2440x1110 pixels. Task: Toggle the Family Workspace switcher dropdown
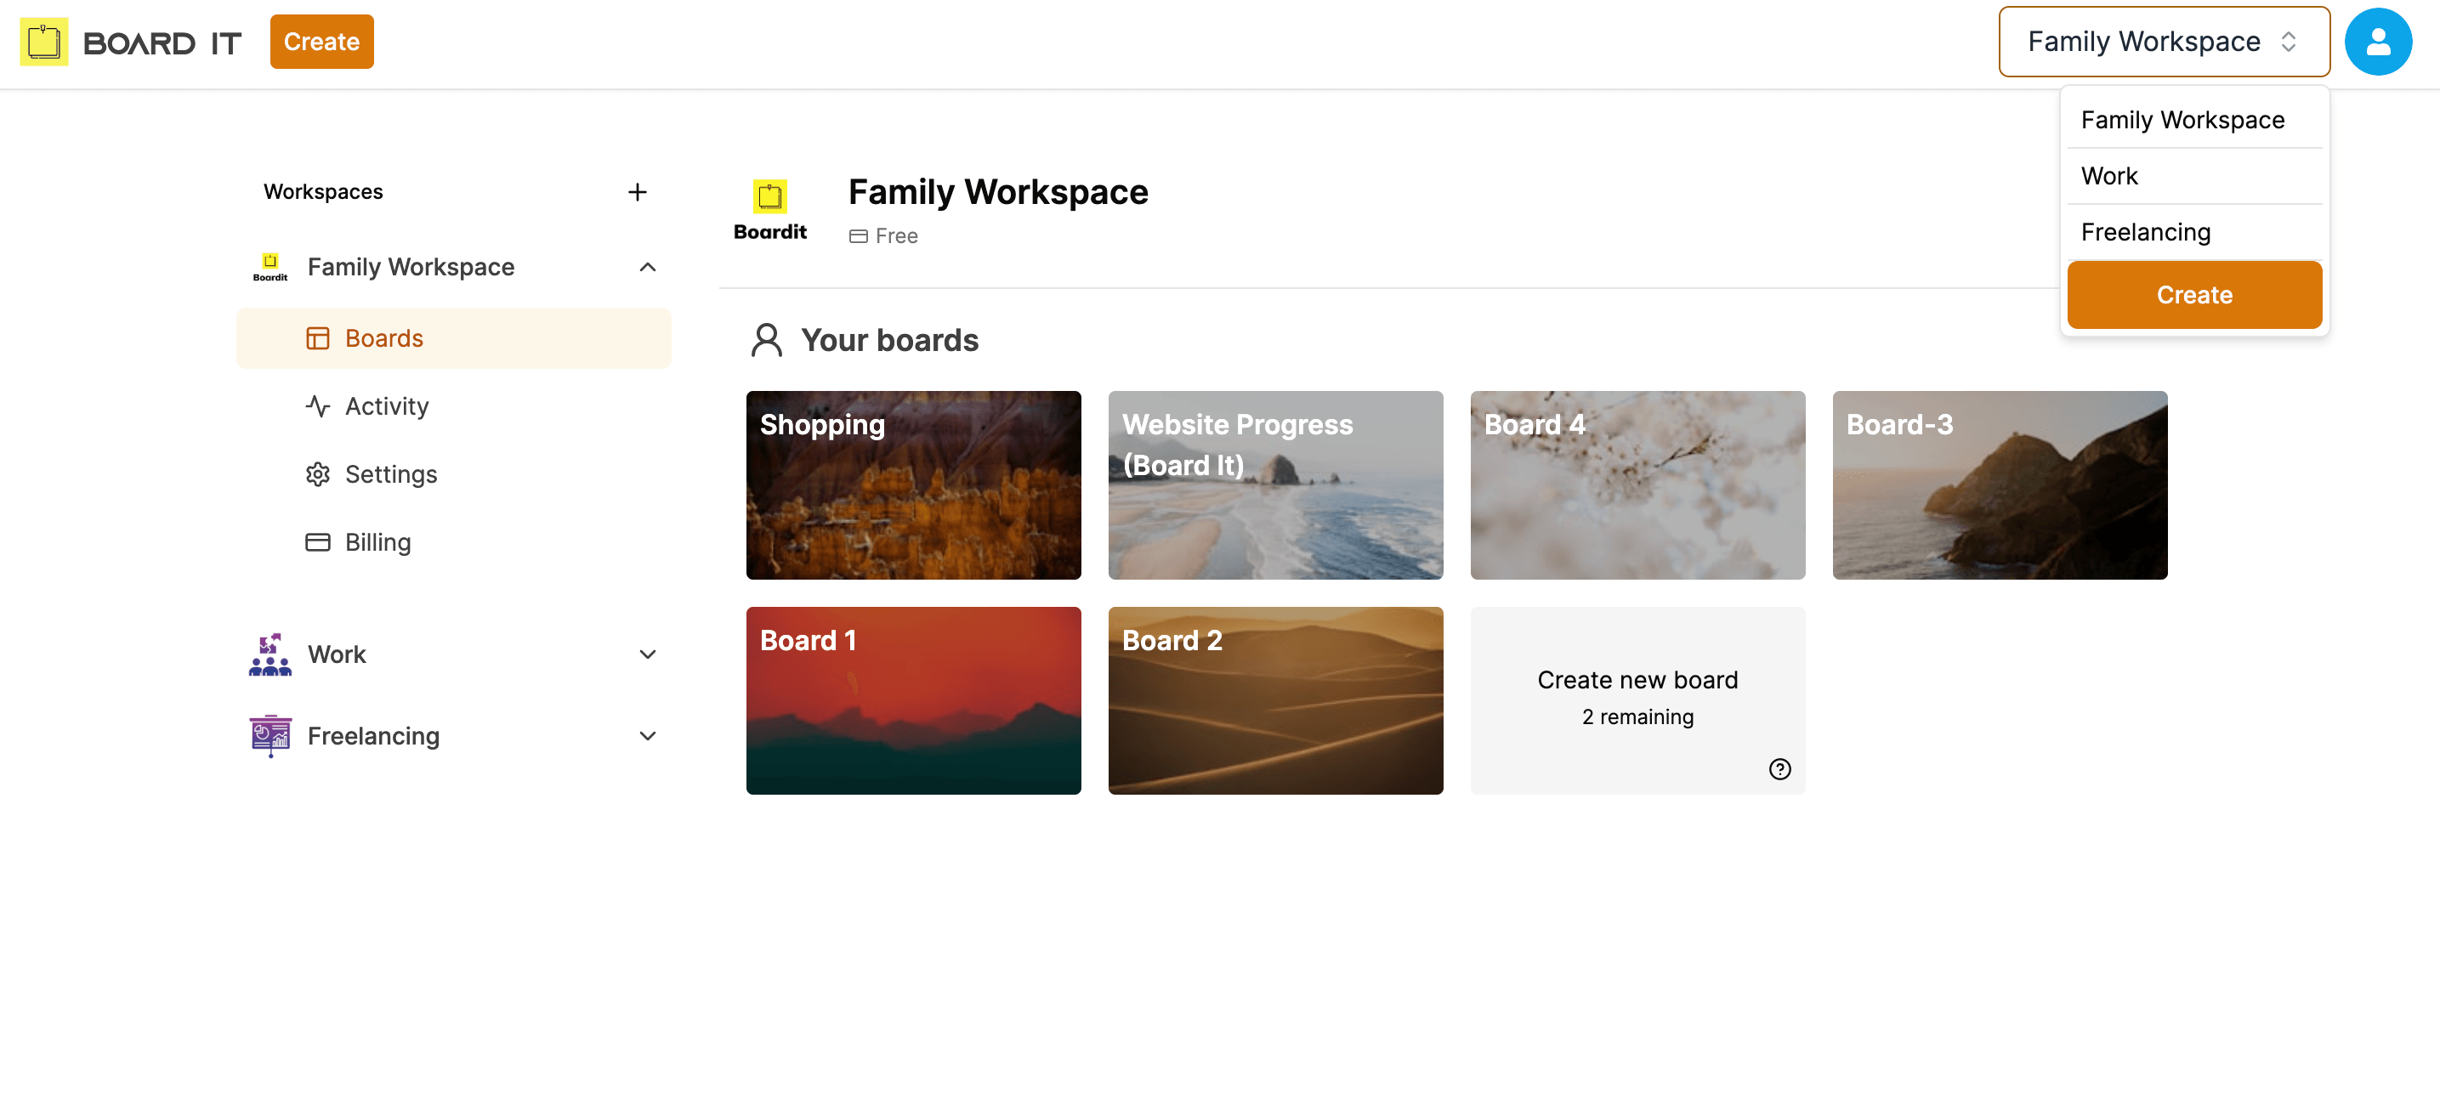pos(2163,42)
